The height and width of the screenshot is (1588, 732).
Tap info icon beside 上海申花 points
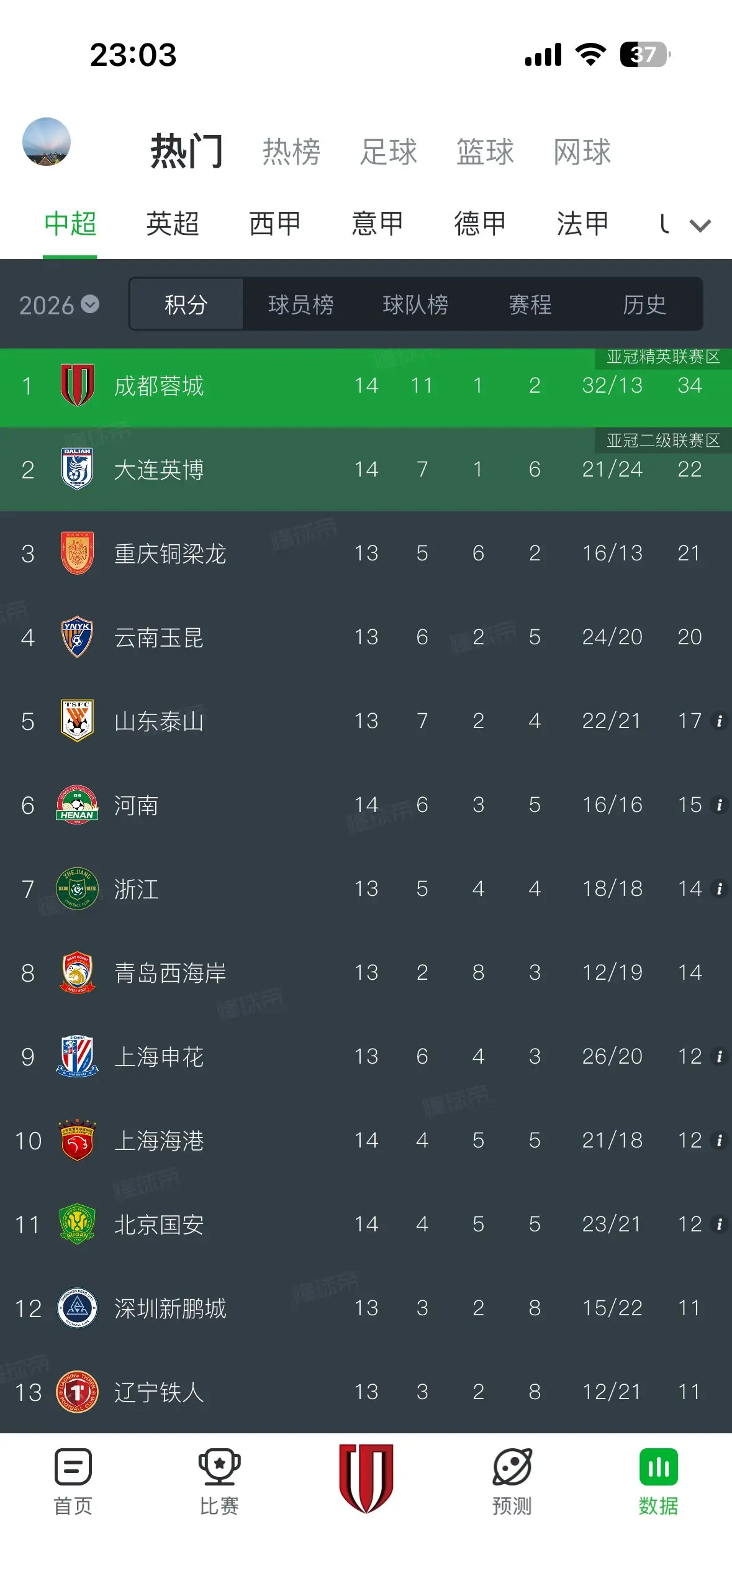719,1056
